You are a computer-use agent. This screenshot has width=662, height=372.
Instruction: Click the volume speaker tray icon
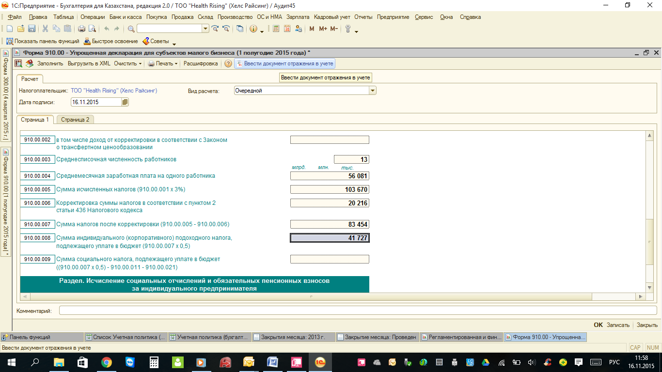click(532, 362)
